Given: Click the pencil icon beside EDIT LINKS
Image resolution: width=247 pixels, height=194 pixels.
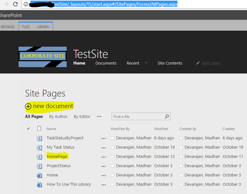Looking at the screenshot, I should [198, 63].
